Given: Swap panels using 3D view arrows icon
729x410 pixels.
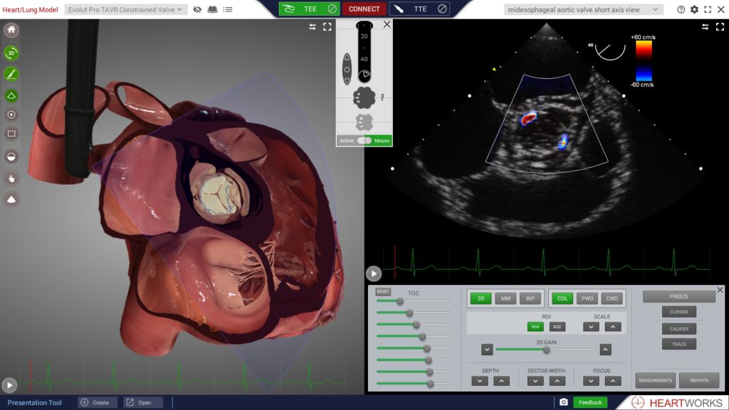Looking at the screenshot, I should point(313,27).
